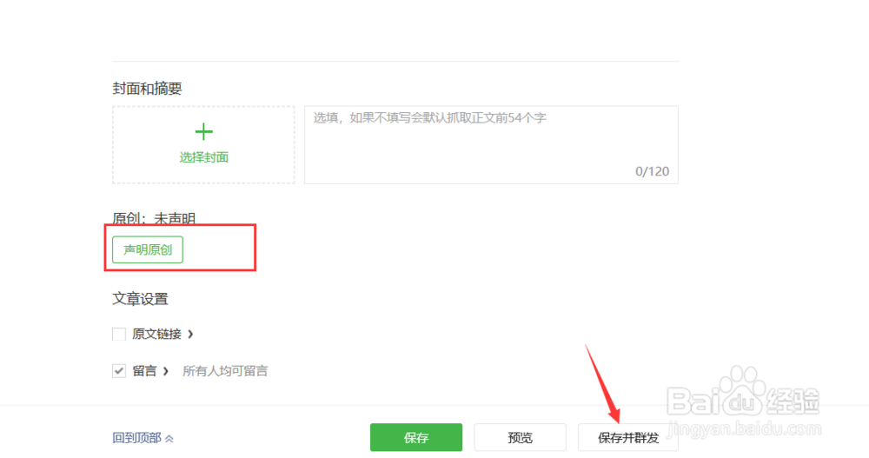Click the 回到顶部 up-arrow icon
869x458 pixels.
click(x=169, y=439)
